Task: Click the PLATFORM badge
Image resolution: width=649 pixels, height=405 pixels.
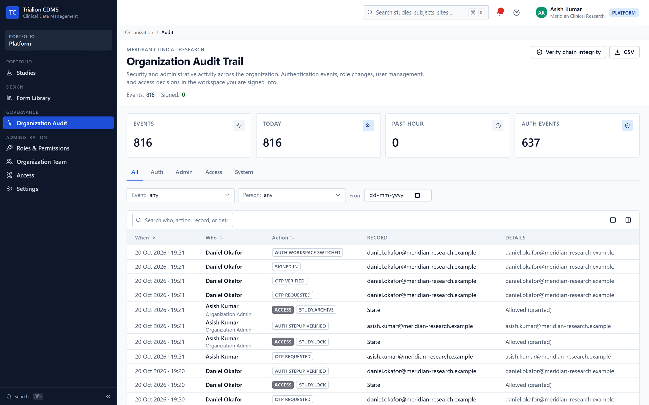Action: pyautogui.click(x=624, y=13)
